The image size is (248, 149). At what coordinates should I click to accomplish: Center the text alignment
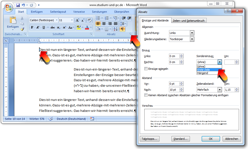pos(104,24)
